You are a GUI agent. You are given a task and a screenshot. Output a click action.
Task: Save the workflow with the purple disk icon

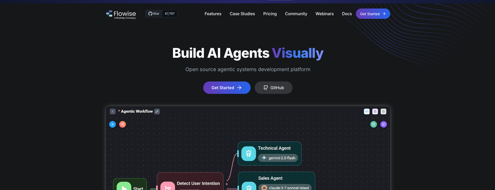[375, 111]
